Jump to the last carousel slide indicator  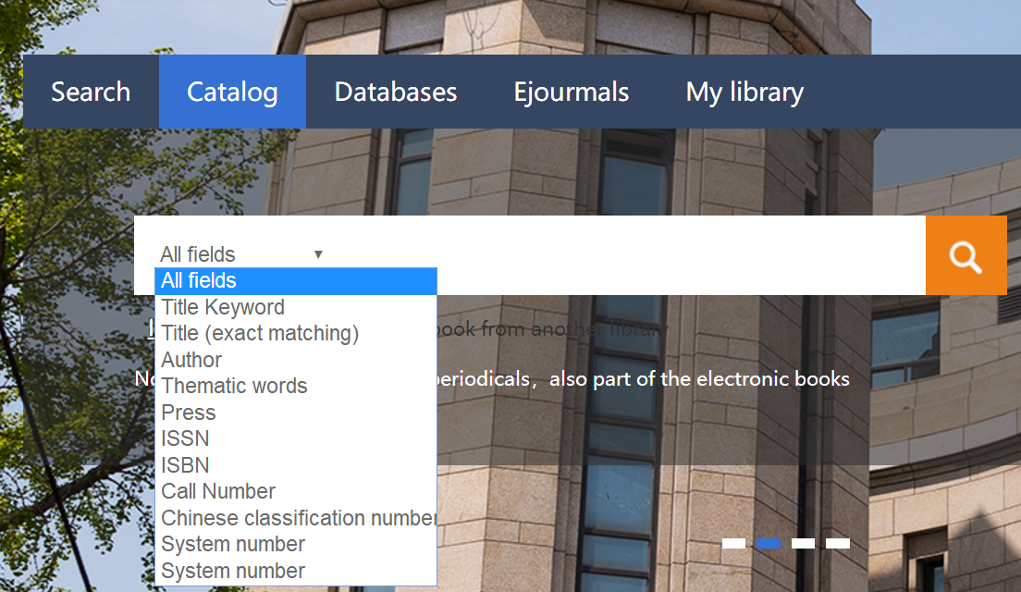click(x=837, y=543)
